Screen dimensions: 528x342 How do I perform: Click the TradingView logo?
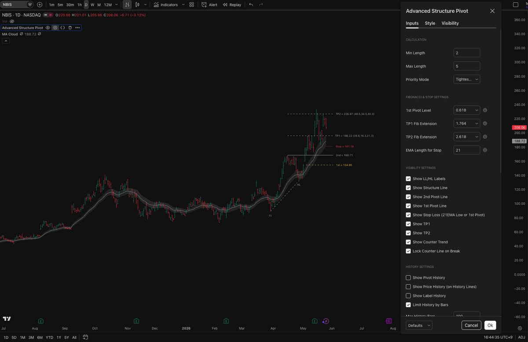(x=7, y=319)
